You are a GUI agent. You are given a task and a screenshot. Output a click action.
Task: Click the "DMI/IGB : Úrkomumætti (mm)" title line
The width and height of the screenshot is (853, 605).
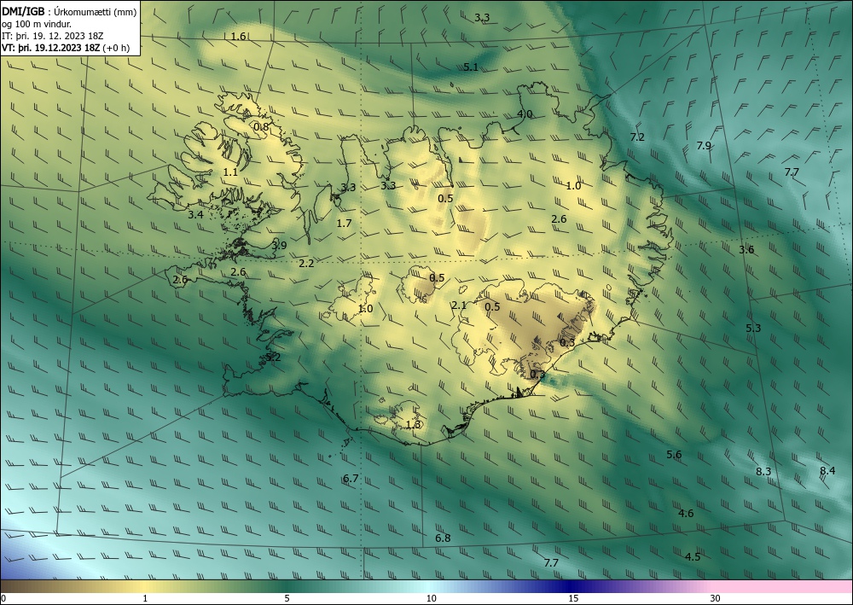pos(69,12)
